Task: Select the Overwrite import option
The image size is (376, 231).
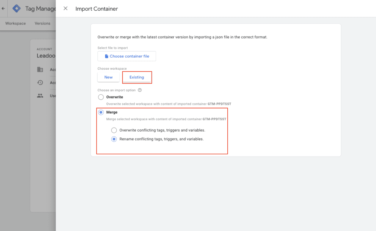Action: coord(101,97)
